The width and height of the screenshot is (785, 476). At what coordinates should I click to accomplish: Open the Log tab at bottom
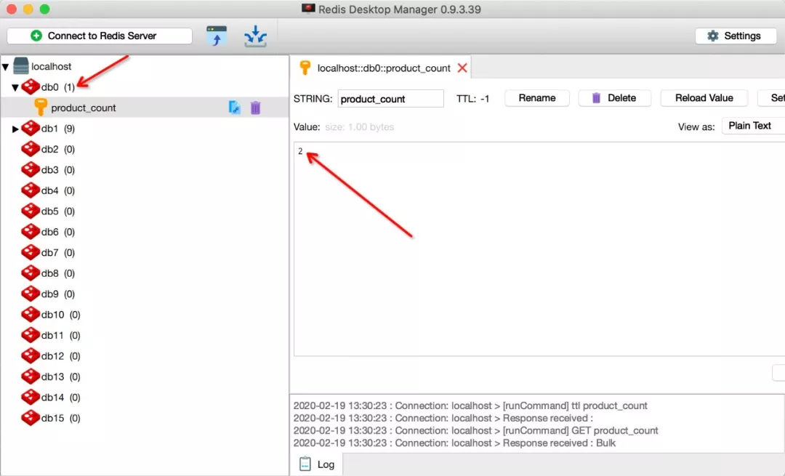[x=317, y=464]
